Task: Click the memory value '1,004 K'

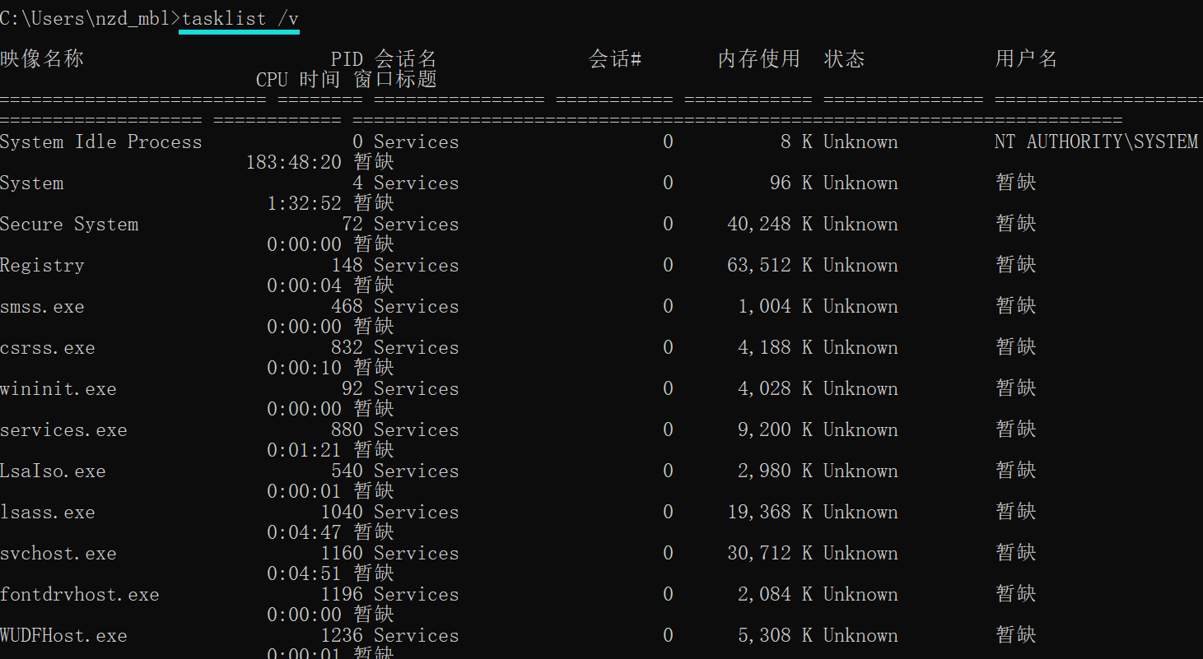Action: tap(775, 306)
